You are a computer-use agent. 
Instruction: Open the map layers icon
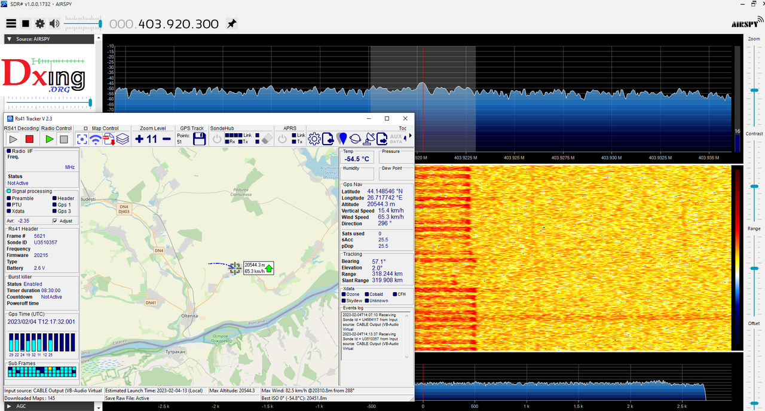tap(123, 139)
